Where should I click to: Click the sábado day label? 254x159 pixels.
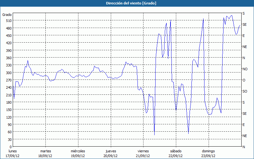click(175, 151)
